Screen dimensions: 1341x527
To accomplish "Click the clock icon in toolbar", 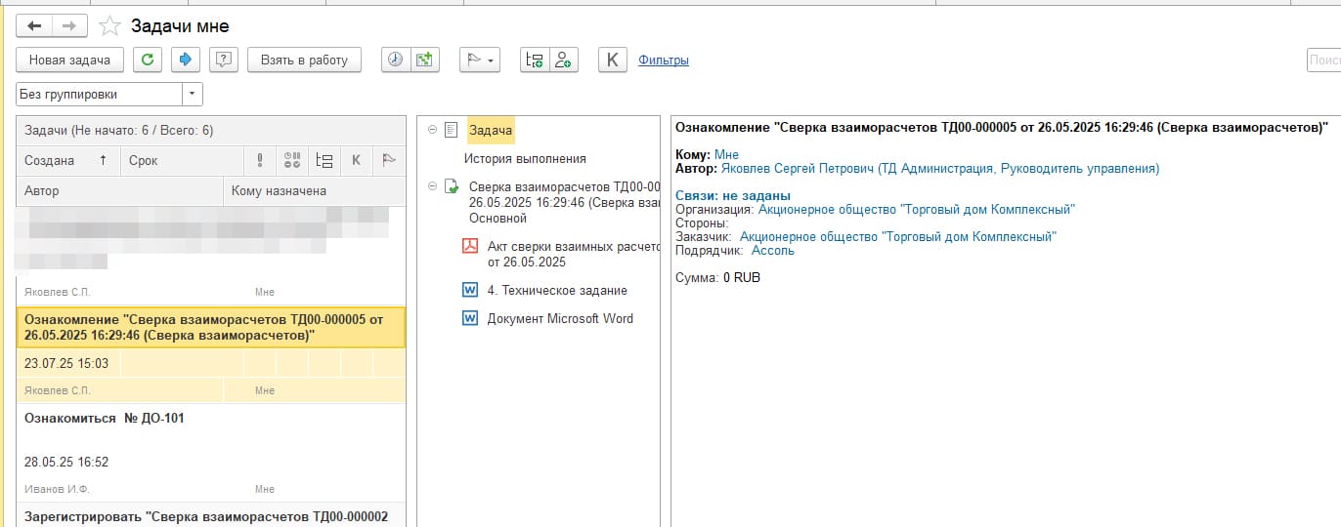I will pos(395,60).
